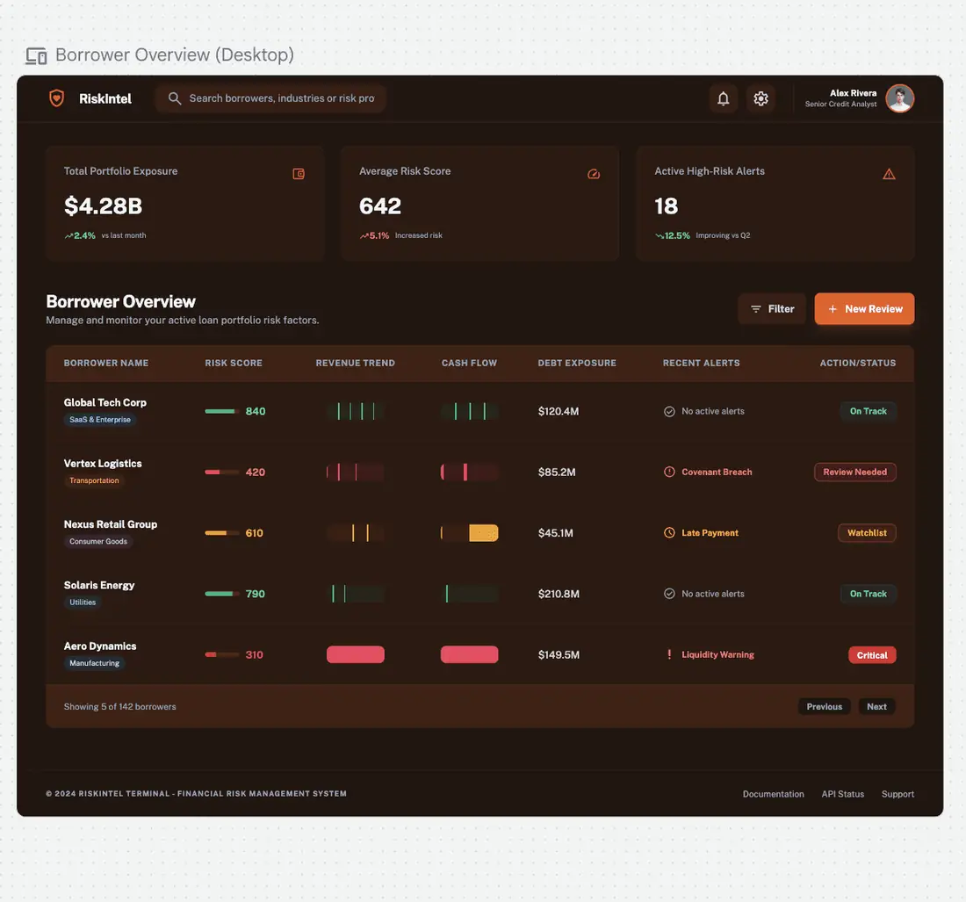966x902 pixels.
Task: Click the Transportation industry tag
Action: pyautogui.click(x=94, y=480)
